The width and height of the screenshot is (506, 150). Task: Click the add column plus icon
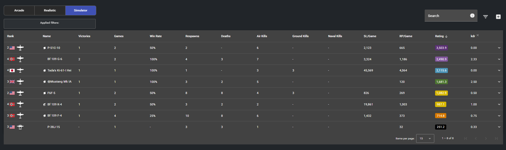point(498,17)
